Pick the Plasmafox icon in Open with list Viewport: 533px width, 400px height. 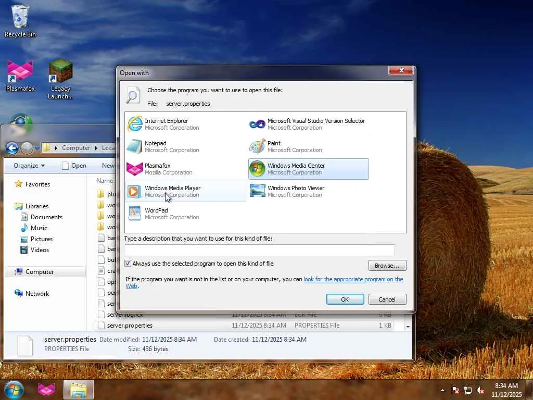click(x=135, y=169)
